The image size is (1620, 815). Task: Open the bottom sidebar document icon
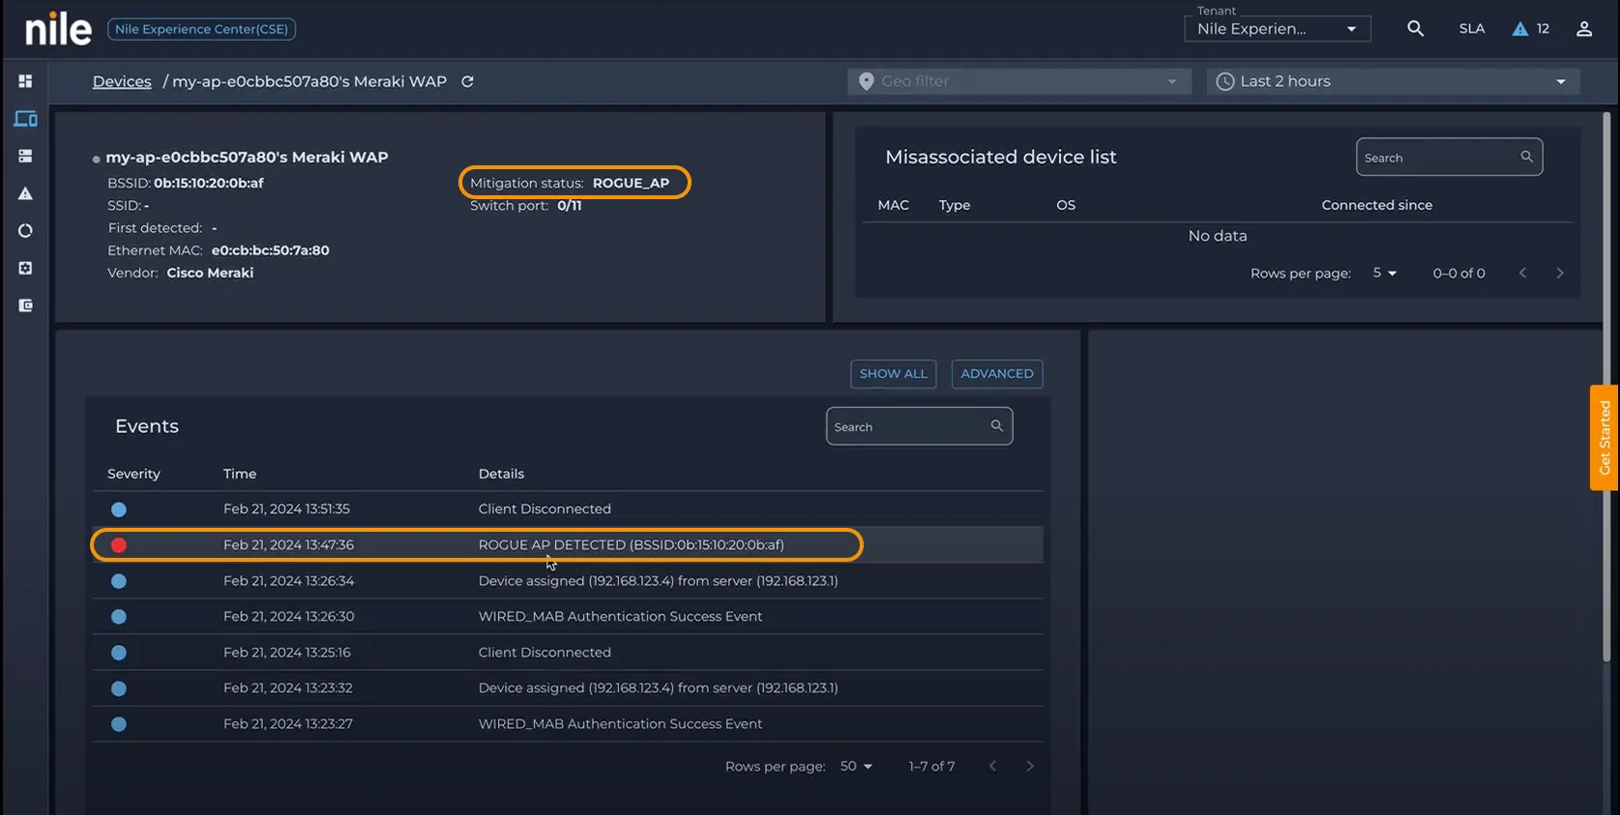coord(25,306)
